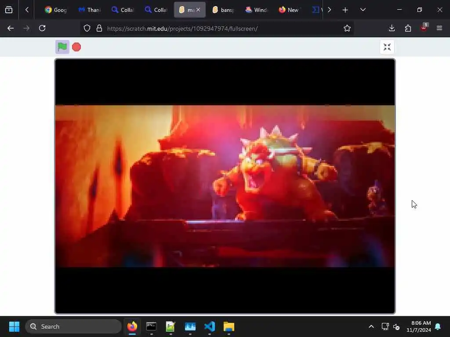
Task: Stop the project with red stop button
Action: pos(76,47)
